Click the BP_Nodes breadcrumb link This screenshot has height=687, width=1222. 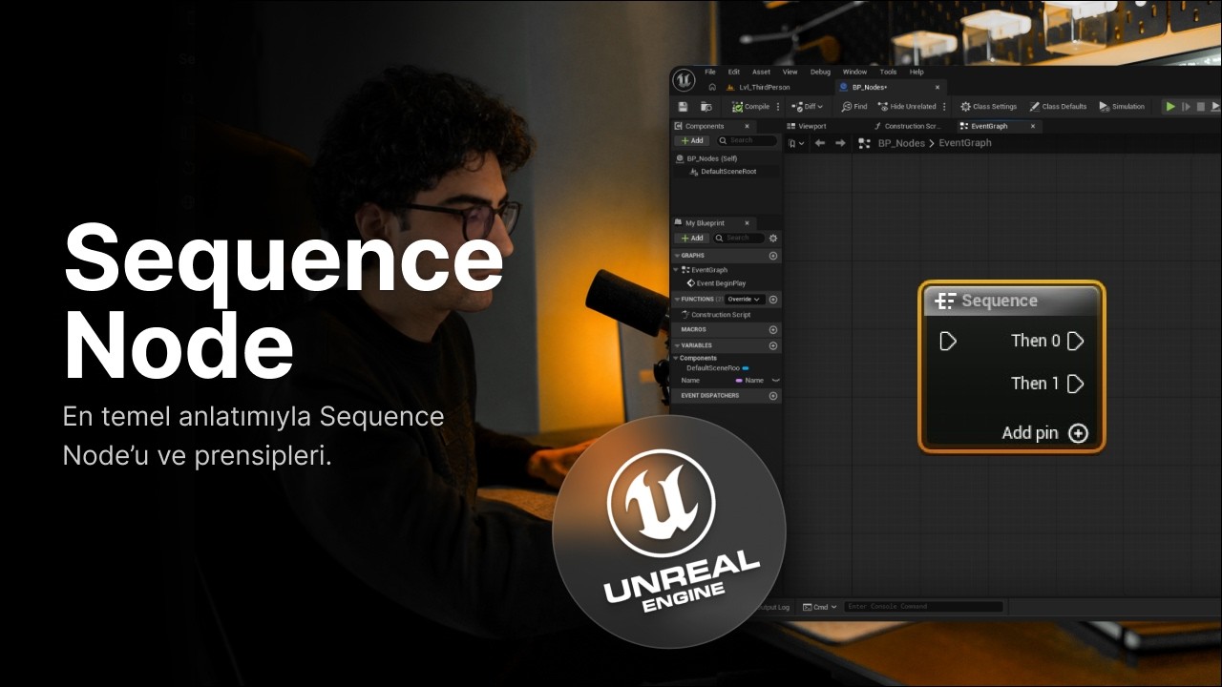901,143
